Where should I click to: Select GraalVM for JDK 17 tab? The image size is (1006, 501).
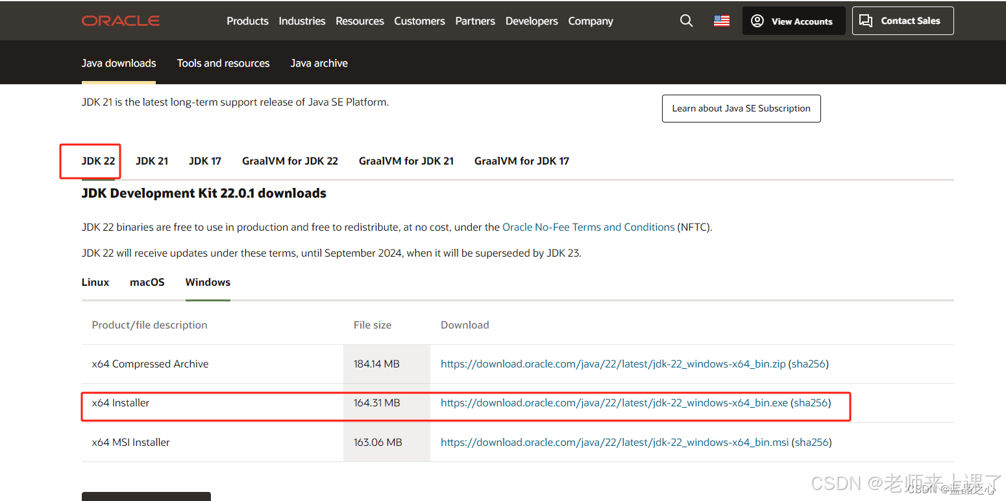(x=522, y=161)
